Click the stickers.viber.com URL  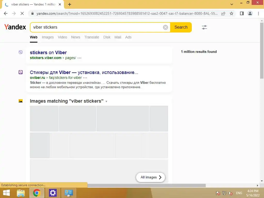click(46, 58)
